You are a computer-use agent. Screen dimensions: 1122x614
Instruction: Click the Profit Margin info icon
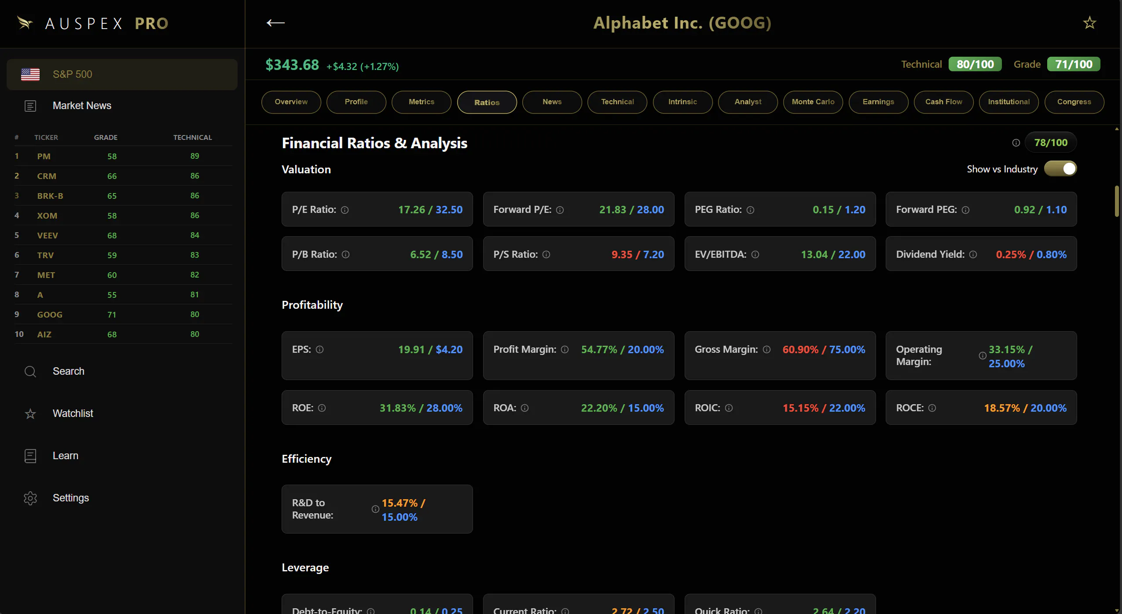565,350
